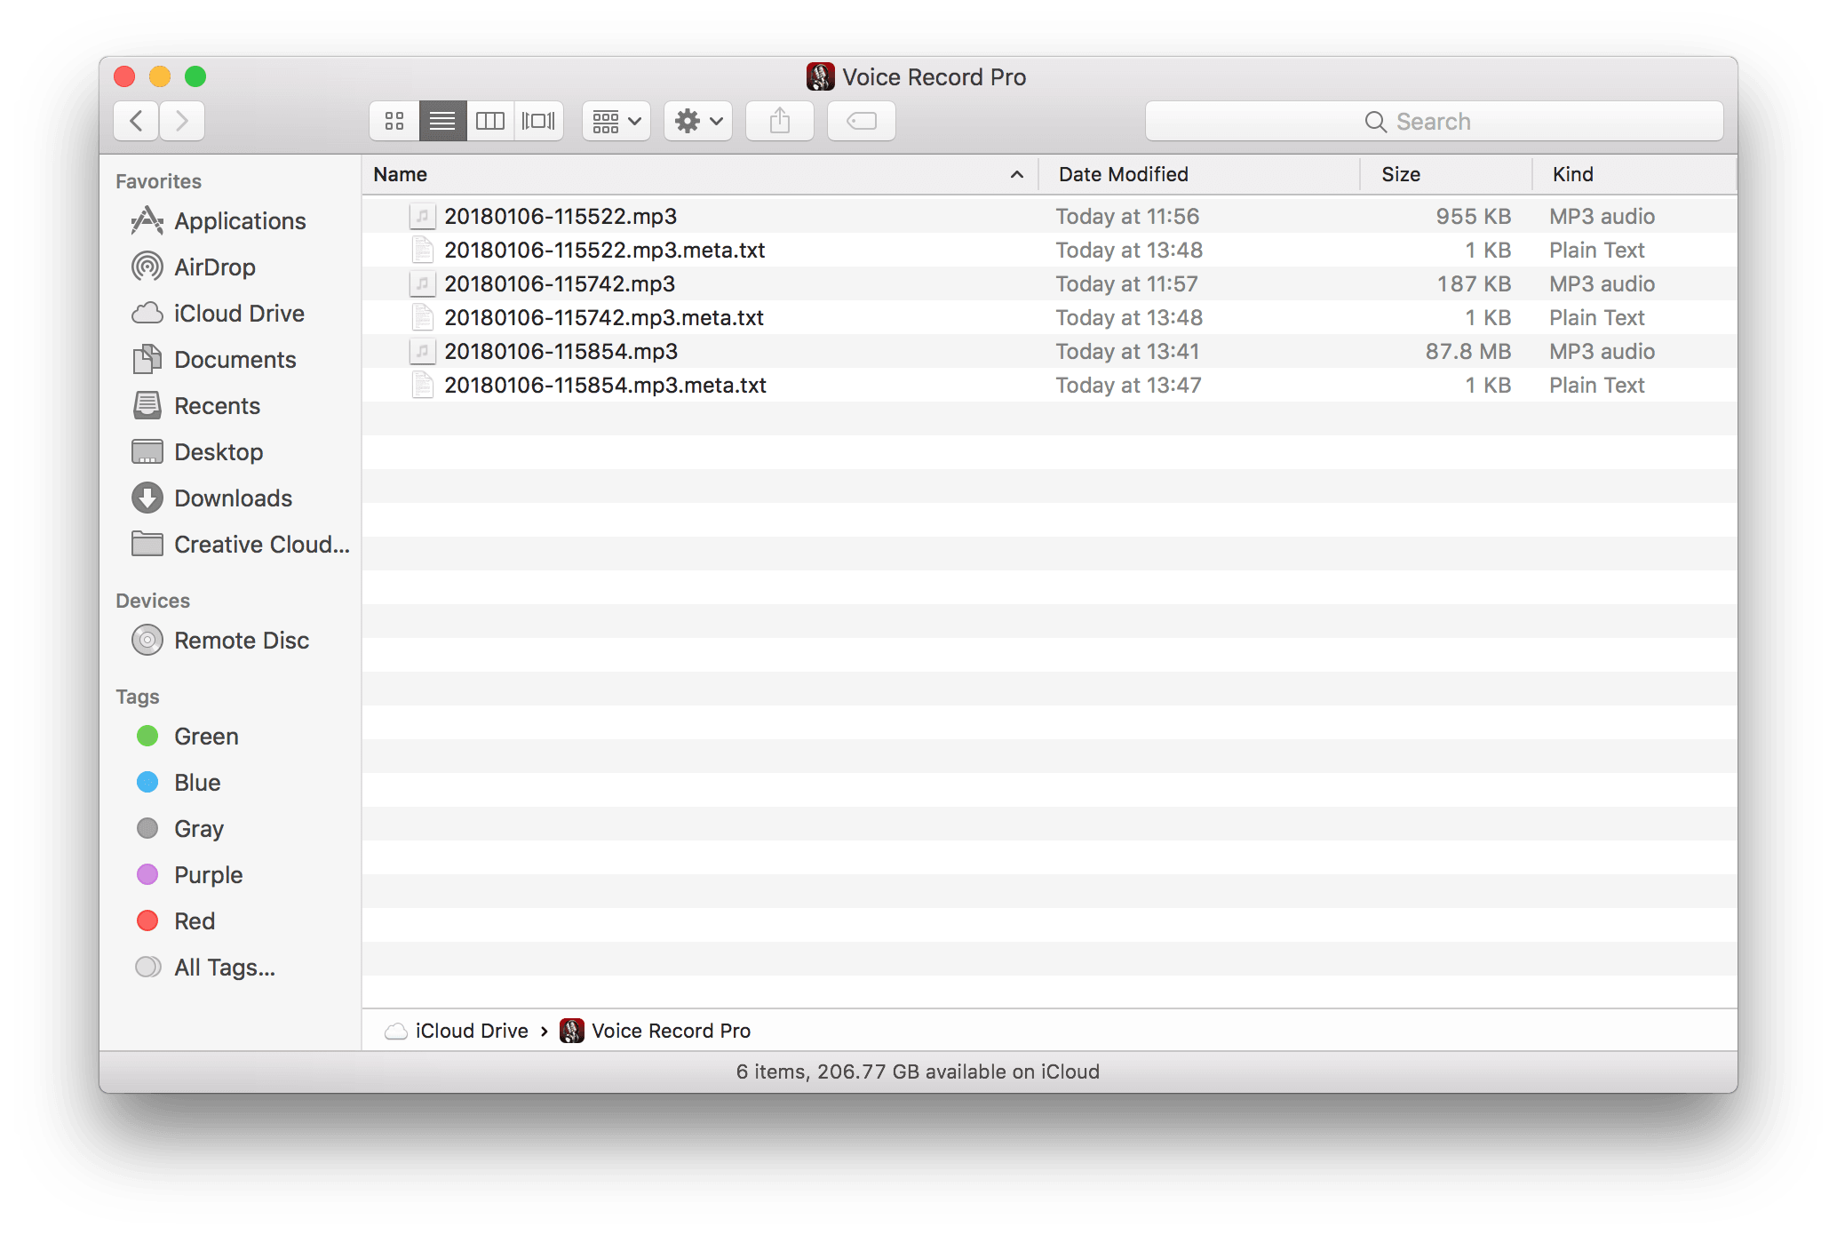The width and height of the screenshot is (1837, 1235).
Task: Click the 87.8 MB size value
Action: pos(1467,351)
